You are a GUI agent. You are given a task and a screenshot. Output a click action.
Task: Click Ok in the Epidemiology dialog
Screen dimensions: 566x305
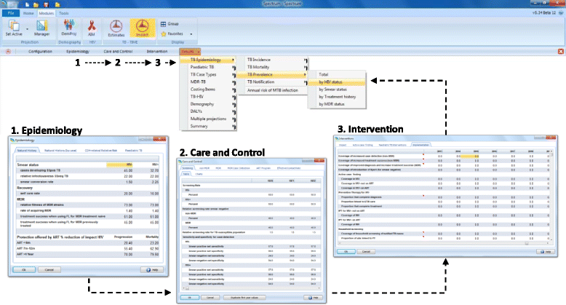pyautogui.click(x=24, y=269)
